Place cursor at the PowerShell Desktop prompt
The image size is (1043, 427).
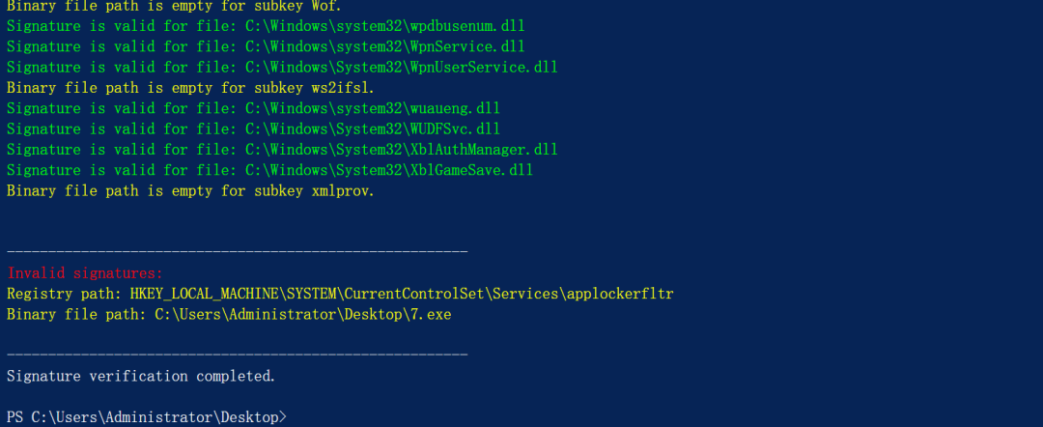(x=147, y=417)
